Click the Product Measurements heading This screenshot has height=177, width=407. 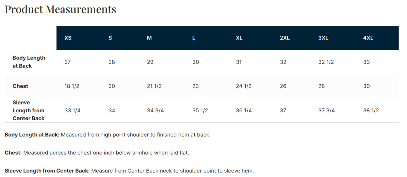point(61,9)
